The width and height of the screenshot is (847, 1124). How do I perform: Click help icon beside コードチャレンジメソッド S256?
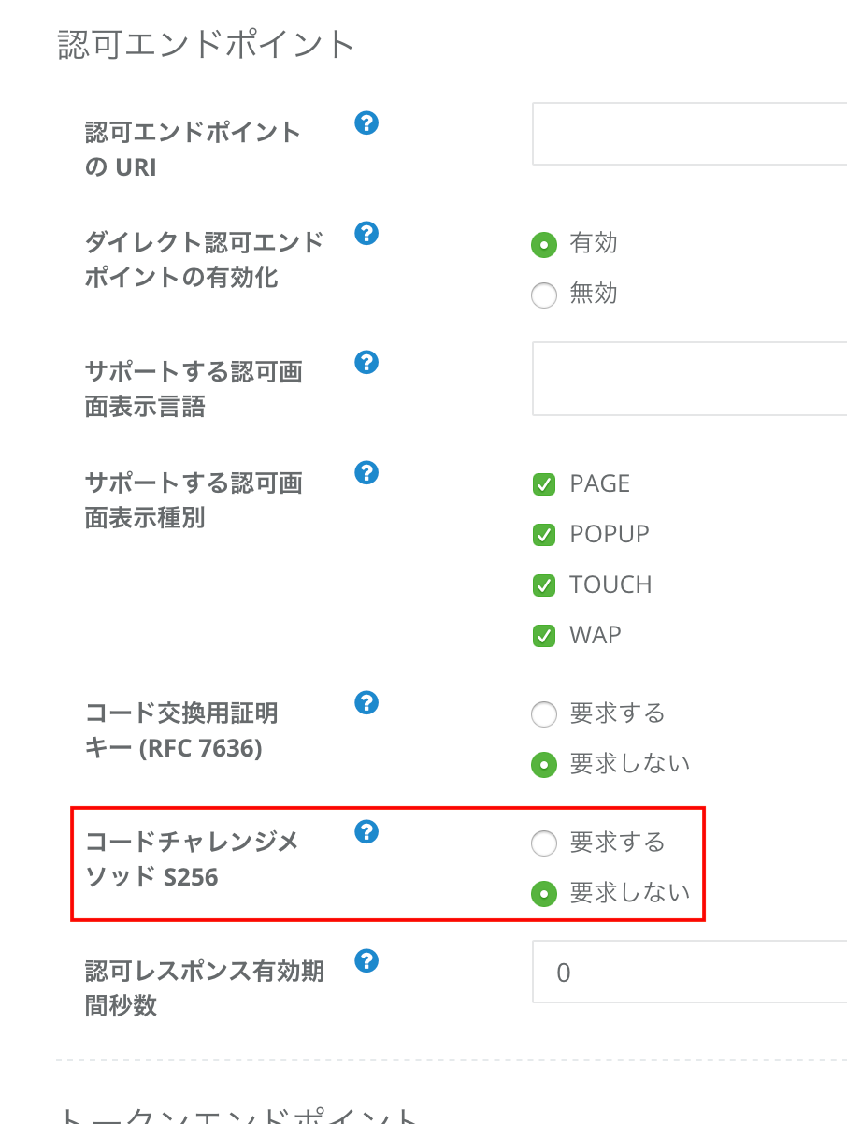point(367,831)
